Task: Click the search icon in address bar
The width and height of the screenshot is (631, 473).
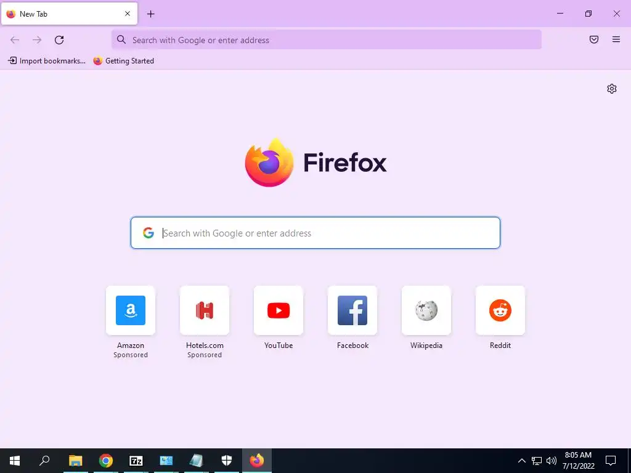Action: click(121, 39)
